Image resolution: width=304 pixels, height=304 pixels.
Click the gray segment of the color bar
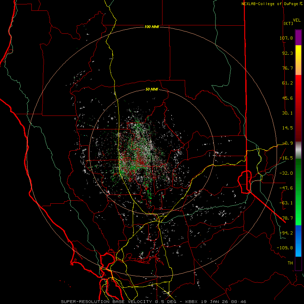[298, 150]
